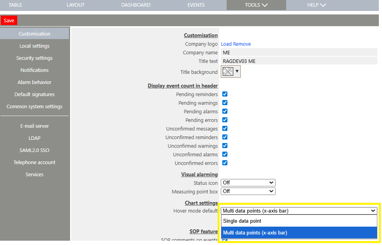The height and width of the screenshot is (245, 382).
Task: Switch to the DASHBOARD tab
Action: 136,5
